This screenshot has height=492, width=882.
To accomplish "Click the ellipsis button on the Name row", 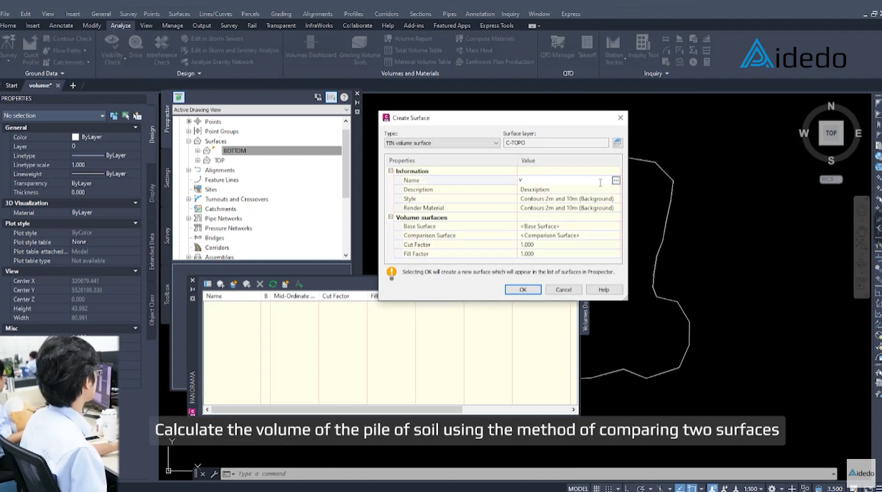I will click(616, 180).
